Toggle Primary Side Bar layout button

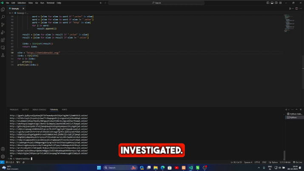pyautogui.click(x=268, y=3)
